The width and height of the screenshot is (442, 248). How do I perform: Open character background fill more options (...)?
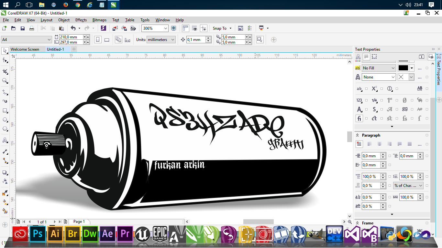pos(420,68)
